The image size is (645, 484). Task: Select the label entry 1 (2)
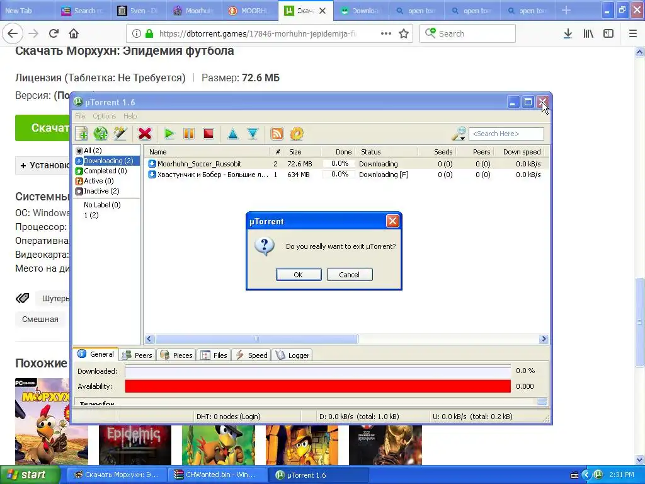91,215
